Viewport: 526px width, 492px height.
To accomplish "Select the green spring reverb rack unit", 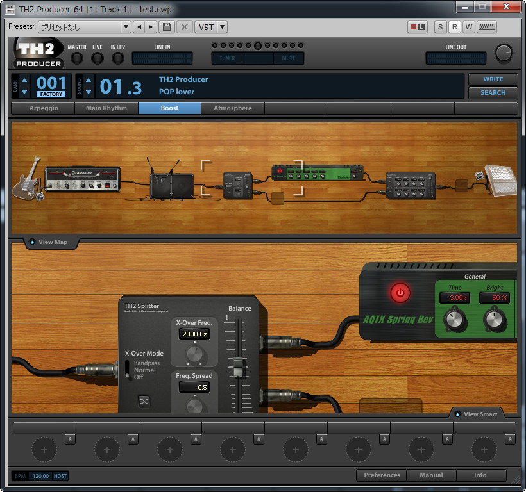I will click(x=318, y=172).
